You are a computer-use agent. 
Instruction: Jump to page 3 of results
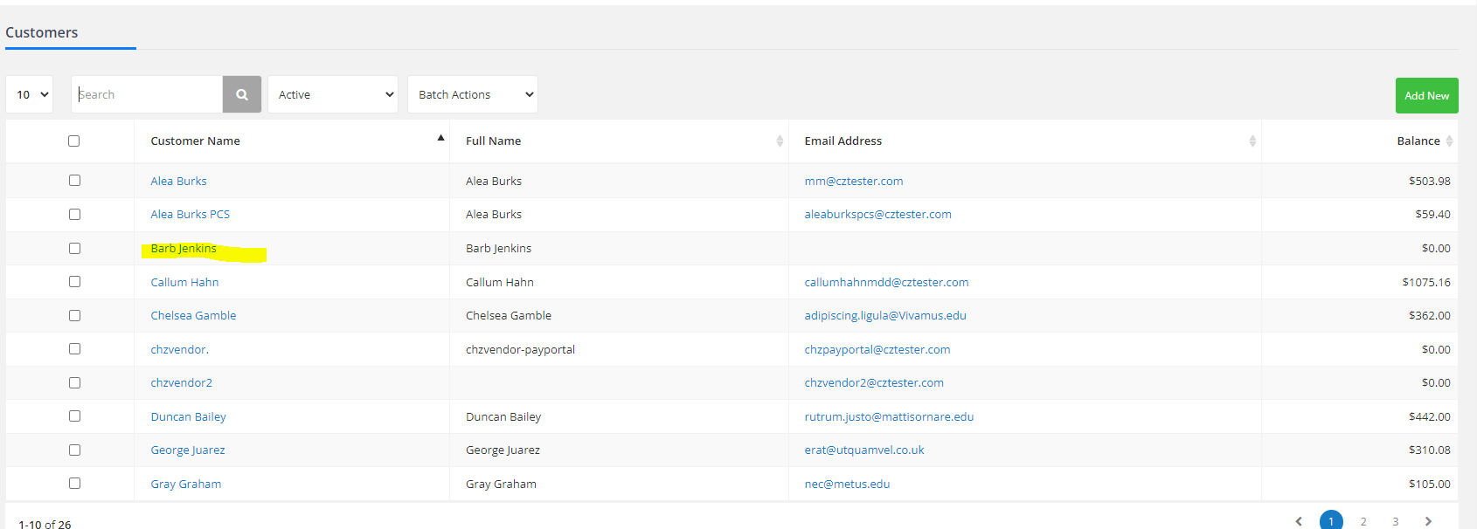(x=1396, y=521)
